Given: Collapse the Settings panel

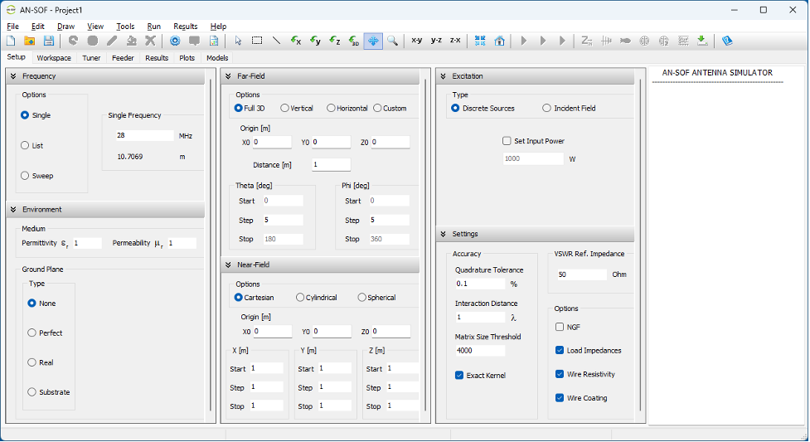Looking at the screenshot, I should point(444,234).
